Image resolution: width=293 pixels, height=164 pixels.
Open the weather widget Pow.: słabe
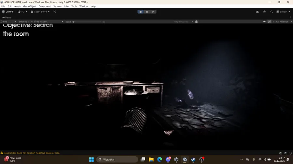point(12,159)
